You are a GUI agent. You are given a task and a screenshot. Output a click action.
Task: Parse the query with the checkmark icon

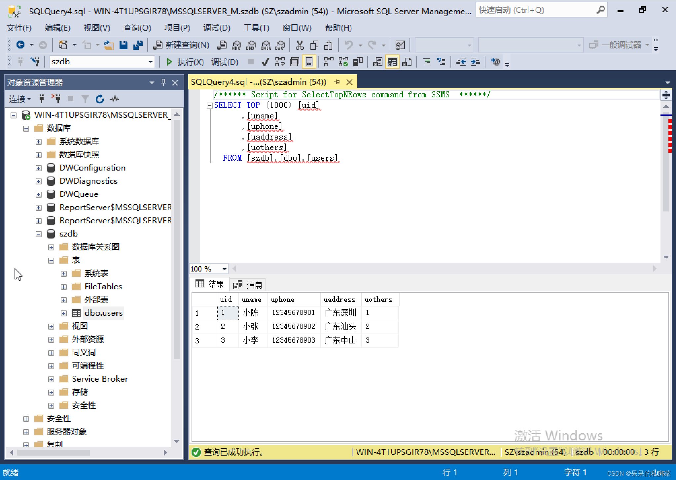[265, 62]
